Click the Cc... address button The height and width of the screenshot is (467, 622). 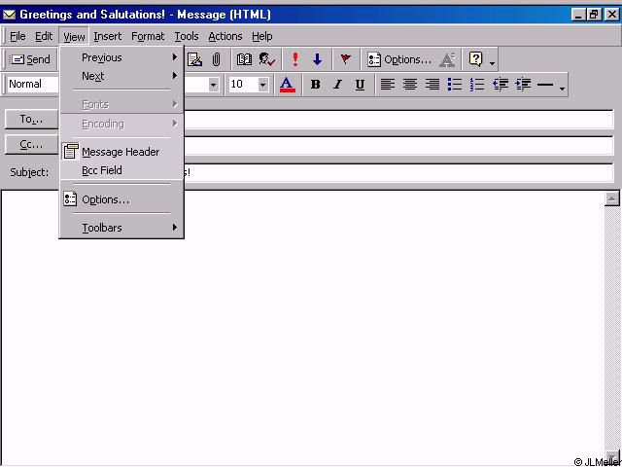coord(32,145)
